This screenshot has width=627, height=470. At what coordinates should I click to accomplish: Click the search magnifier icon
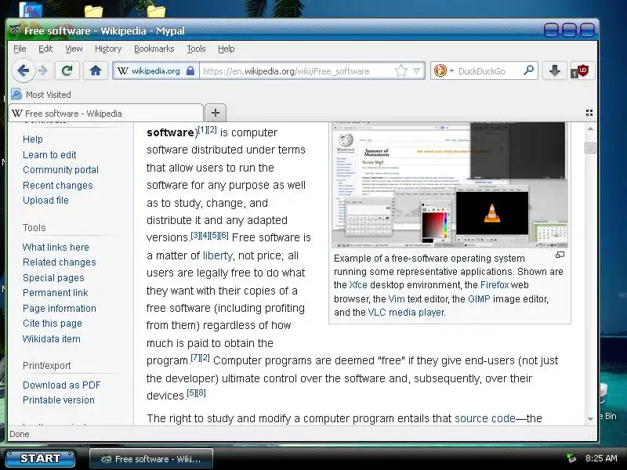(x=528, y=70)
